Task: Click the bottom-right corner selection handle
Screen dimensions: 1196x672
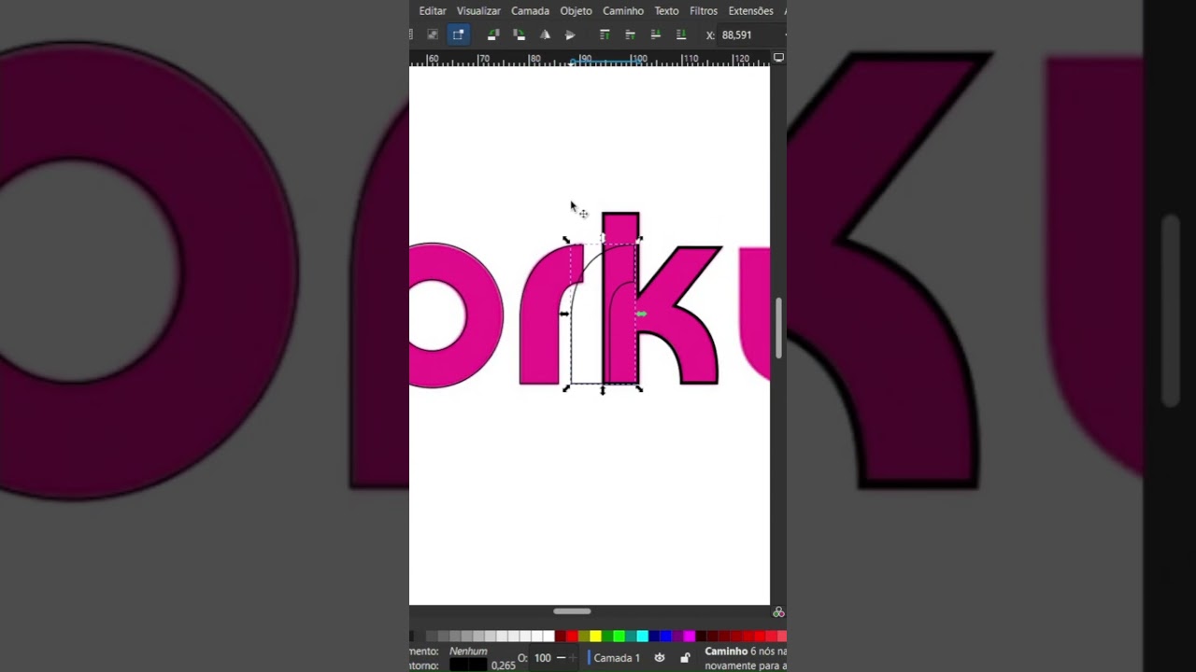Action: click(x=639, y=388)
